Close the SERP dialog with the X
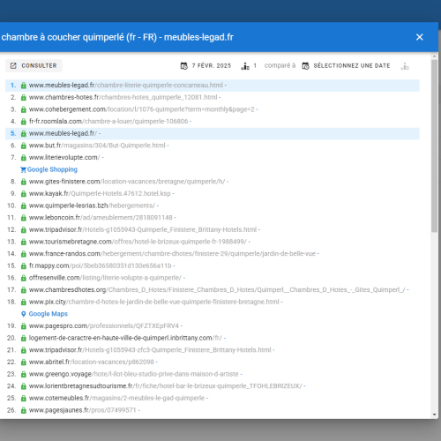 pyautogui.click(x=420, y=37)
